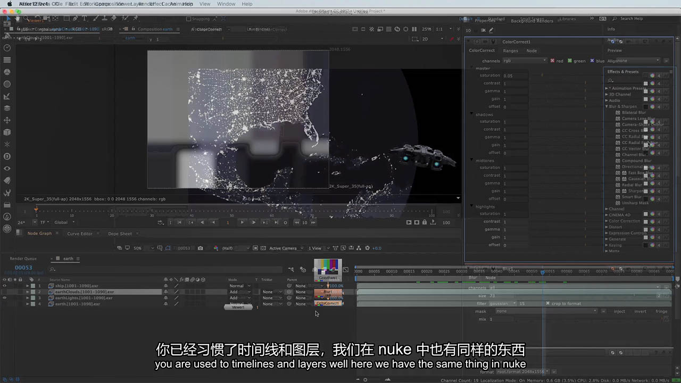Click the clock icon in Nuke sidebar
Screen dimensions: 681x383
coord(7,48)
